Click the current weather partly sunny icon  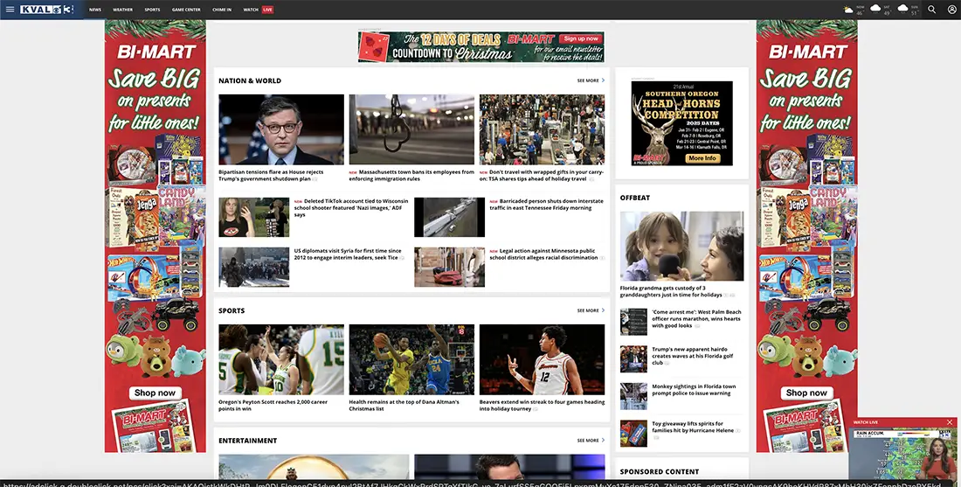pyautogui.click(x=848, y=10)
